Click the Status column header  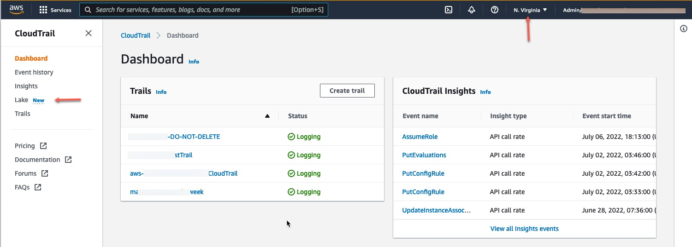[x=297, y=116]
